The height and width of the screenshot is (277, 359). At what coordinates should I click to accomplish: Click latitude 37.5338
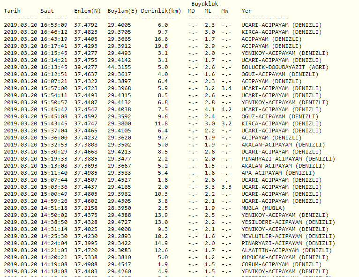click(86, 257)
